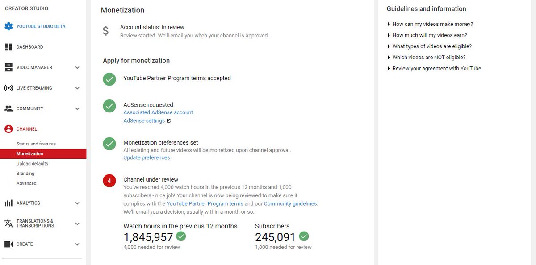Open Status and features page
Screen dimensions: 536x265
point(36,144)
